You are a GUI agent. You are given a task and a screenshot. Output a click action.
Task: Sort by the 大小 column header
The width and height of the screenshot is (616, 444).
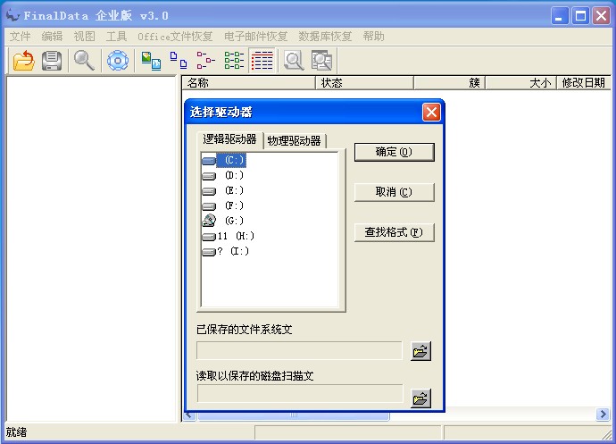click(x=521, y=82)
